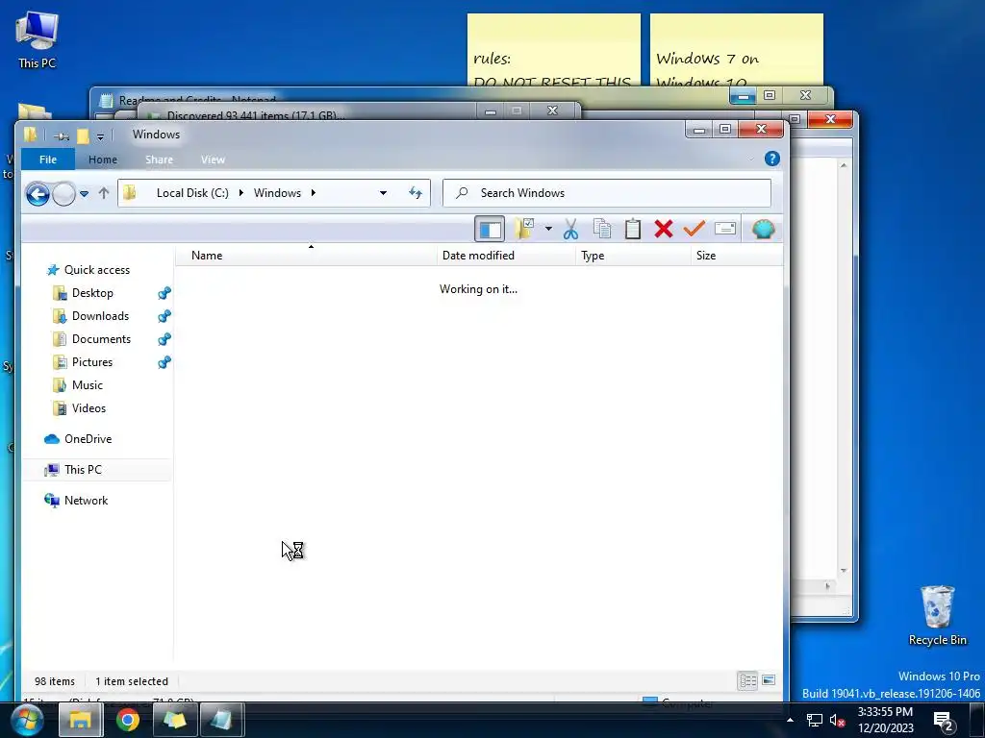Open the View ribbon tab
The image size is (985, 738).
point(213,160)
